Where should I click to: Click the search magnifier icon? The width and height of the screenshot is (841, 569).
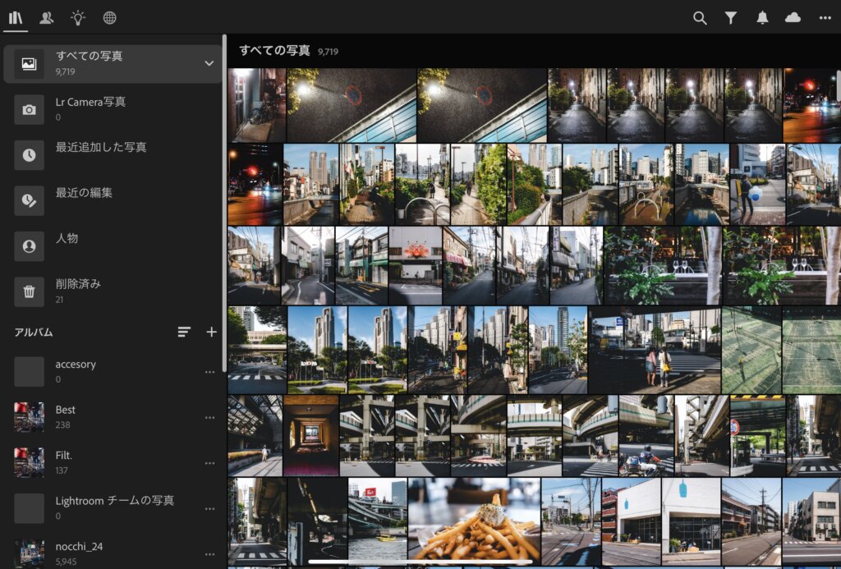[x=700, y=18]
